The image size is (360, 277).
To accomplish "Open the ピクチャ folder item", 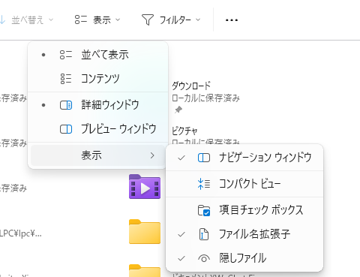I will point(184,131).
